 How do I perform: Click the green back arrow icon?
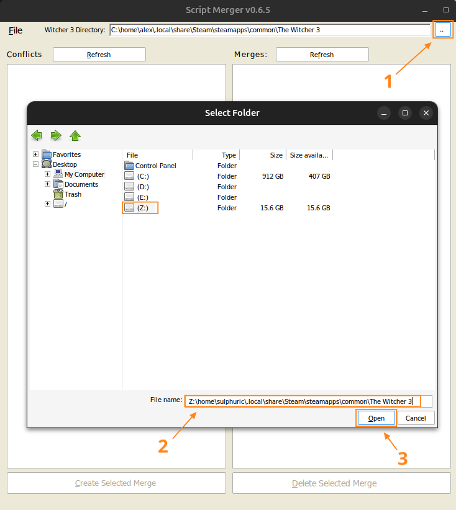37,135
